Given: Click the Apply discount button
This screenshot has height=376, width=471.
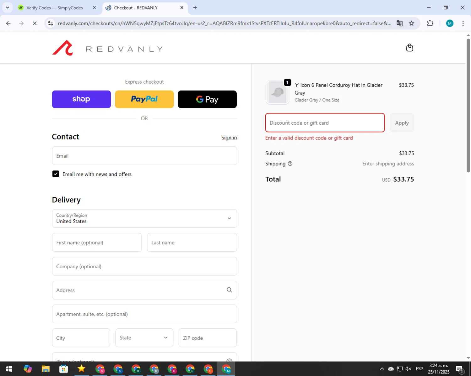Looking at the screenshot, I should [x=402, y=123].
